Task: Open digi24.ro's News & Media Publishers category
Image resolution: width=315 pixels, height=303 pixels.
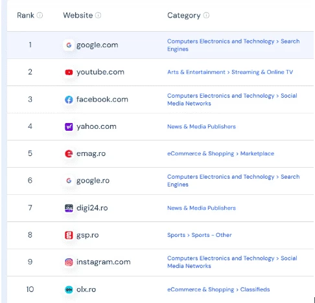Action: tap(202, 208)
